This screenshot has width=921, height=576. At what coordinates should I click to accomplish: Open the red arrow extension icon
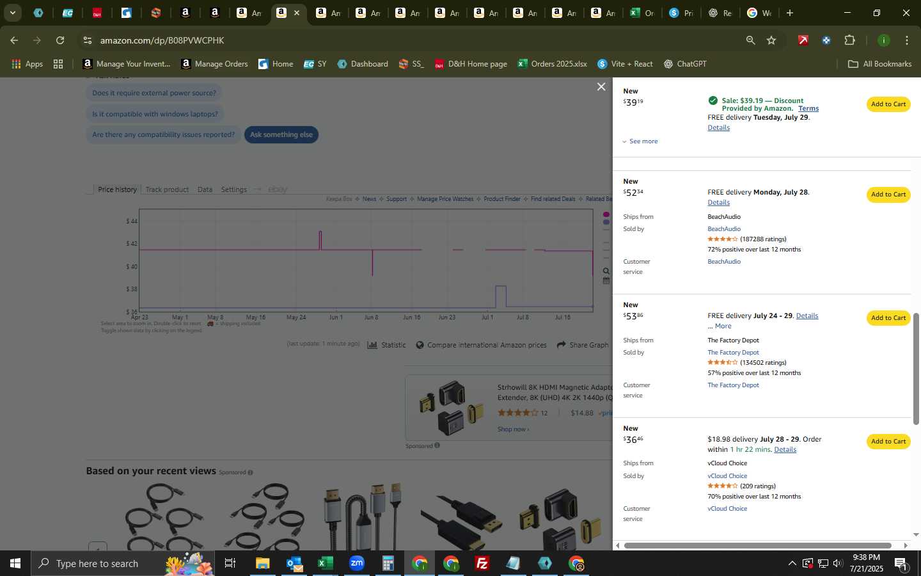pos(803,40)
